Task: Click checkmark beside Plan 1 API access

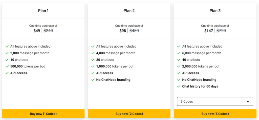Action: tap(7, 73)
